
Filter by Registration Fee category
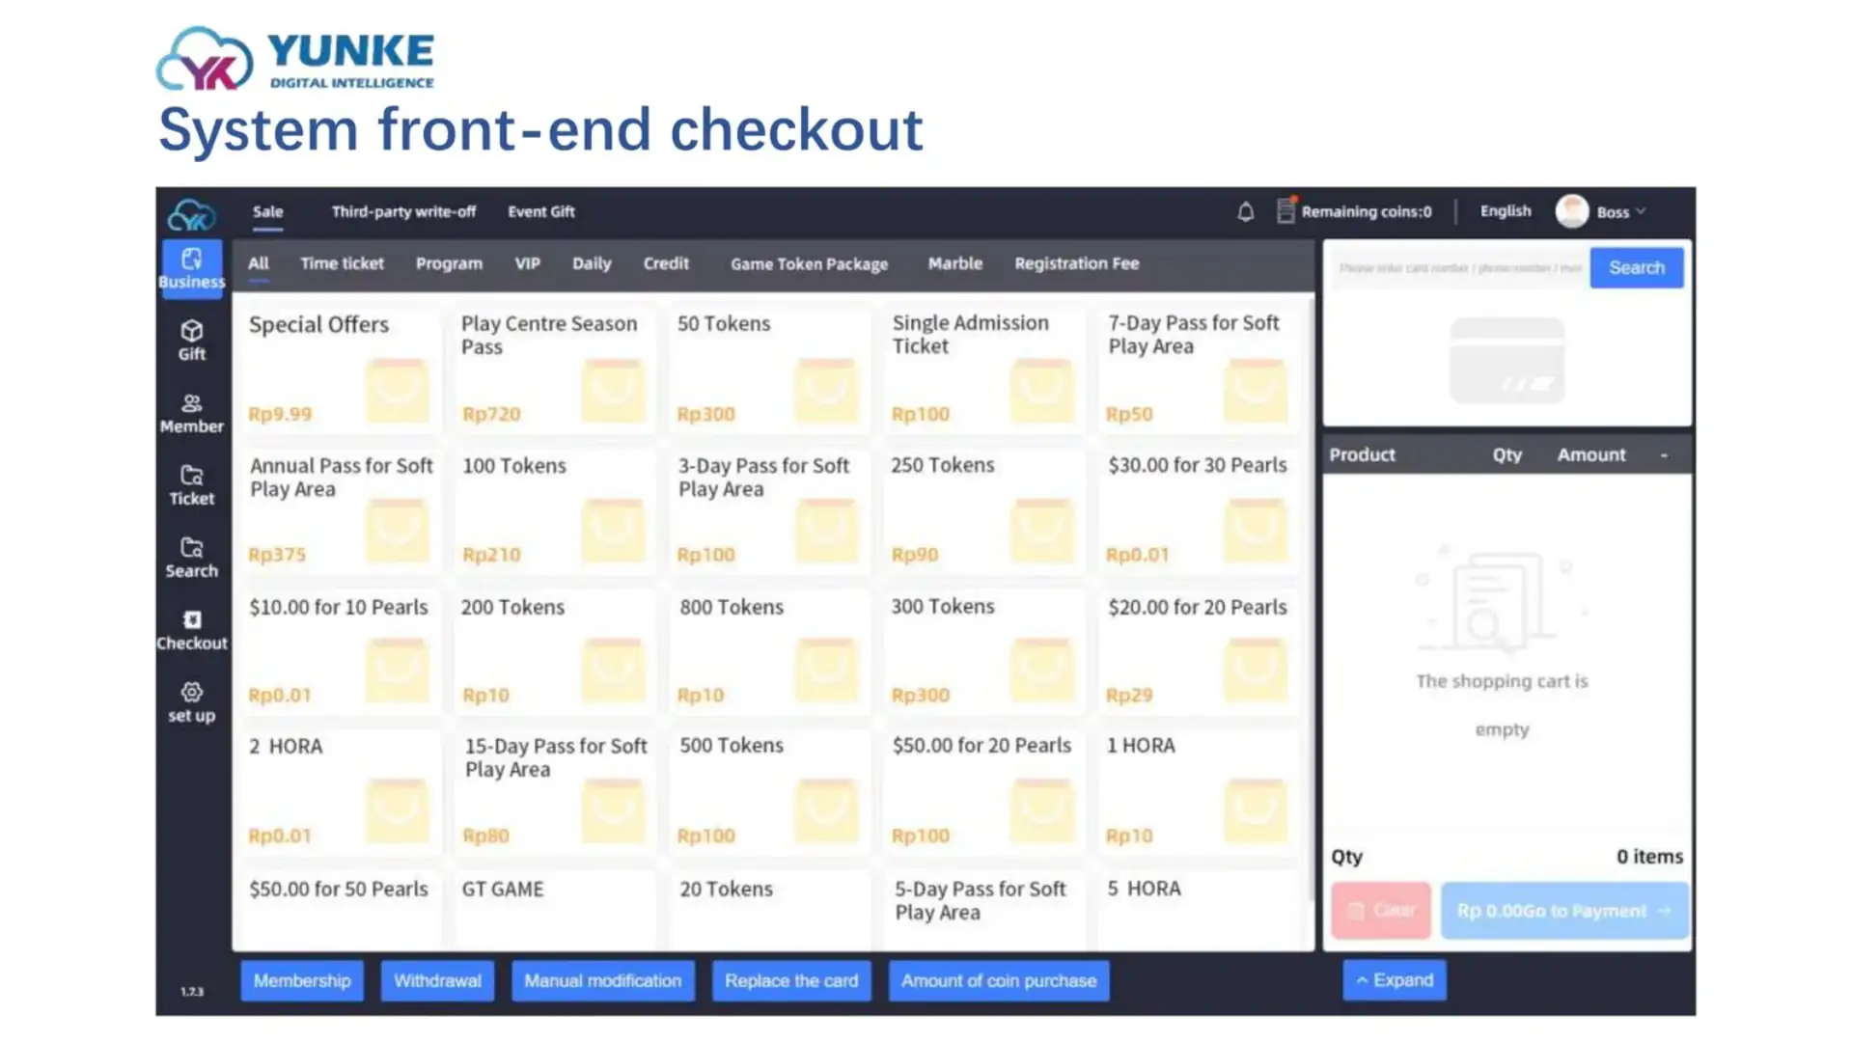click(x=1076, y=263)
